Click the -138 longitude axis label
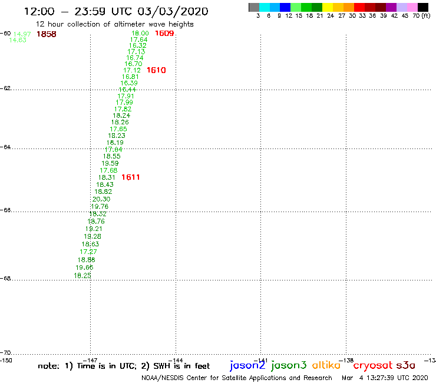Image resolution: width=436 pixels, height=383 pixels. (346, 360)
